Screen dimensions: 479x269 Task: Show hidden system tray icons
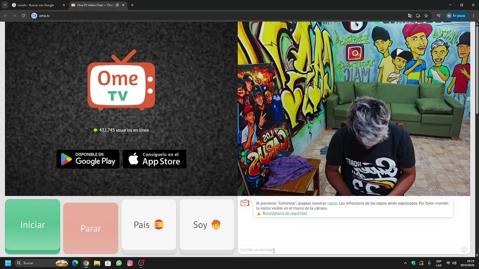tap(405, 263)
